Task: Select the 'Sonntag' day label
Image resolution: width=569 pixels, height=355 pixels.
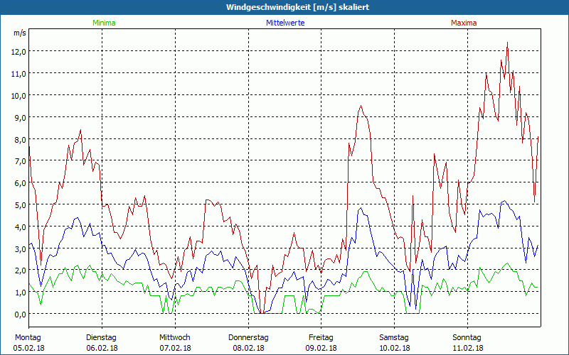Action: (x=467, y=337)
